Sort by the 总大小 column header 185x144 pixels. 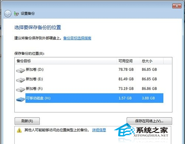pyautogui.click(x=151, y=61)
